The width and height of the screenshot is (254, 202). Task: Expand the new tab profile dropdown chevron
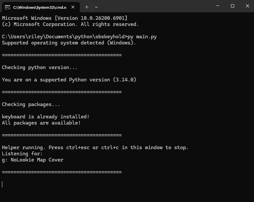[x=96, y=7]
